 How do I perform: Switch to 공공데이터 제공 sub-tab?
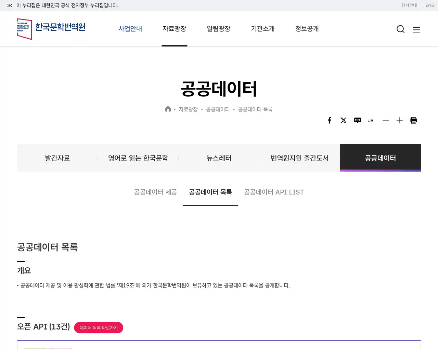pyautogui.click(x=155, y=192)
